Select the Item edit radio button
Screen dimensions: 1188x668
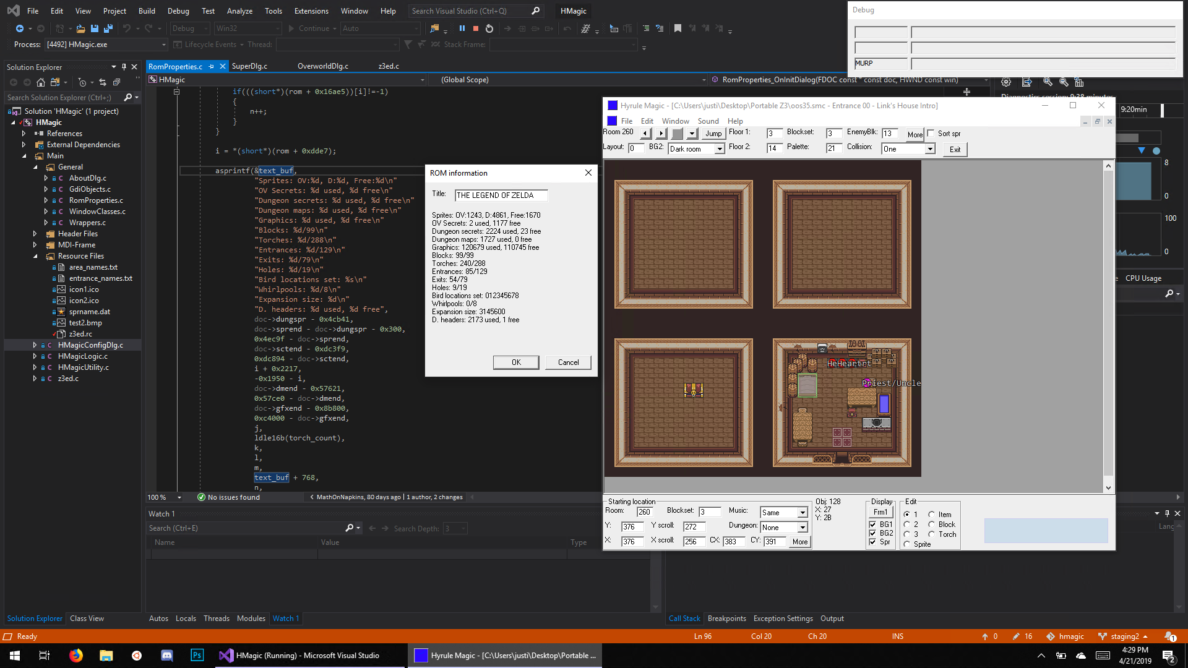[931, 515]
